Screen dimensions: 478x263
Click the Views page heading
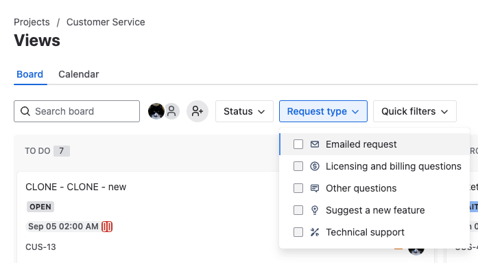click(37, 41)
